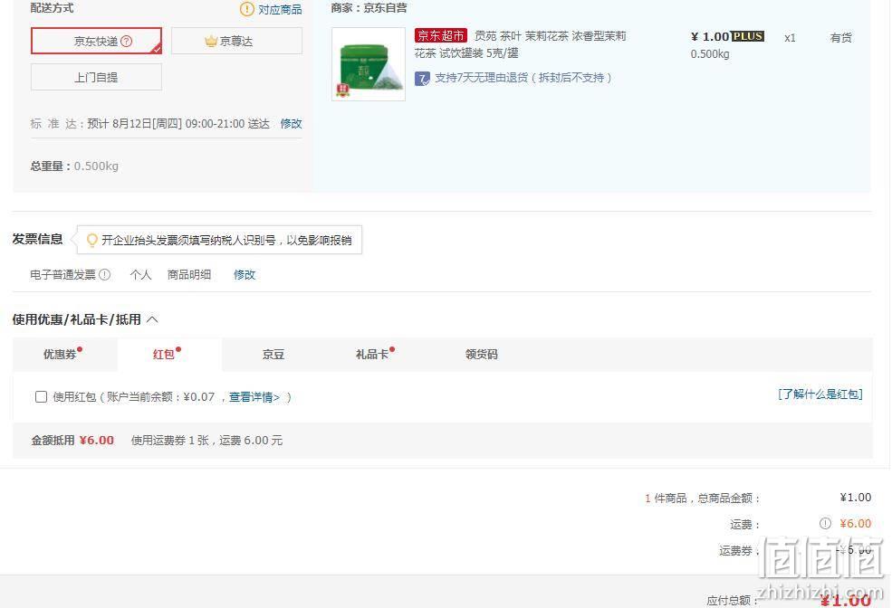Click the lightbulb tip icon in 发票信息
The image size is (892, 608).
(92, 241)
